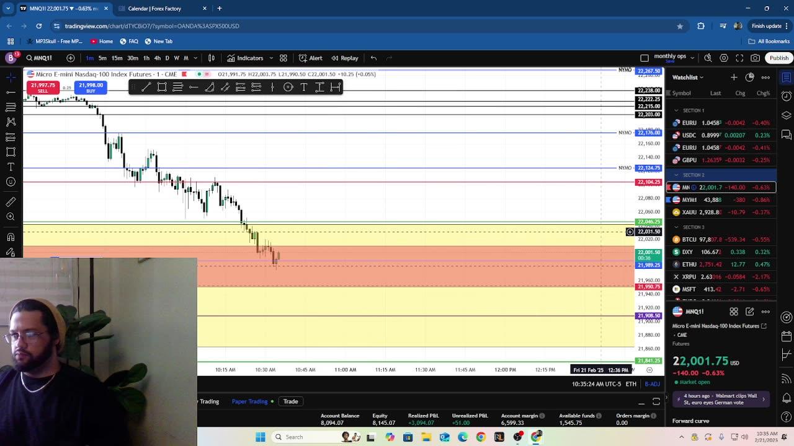This screenshot has width=794, height=446.
Task: Open watchlist advanced view pie icon
Action: (x=749, y=77)
